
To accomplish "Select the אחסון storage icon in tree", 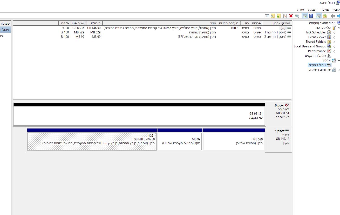I will pos(334,60).
